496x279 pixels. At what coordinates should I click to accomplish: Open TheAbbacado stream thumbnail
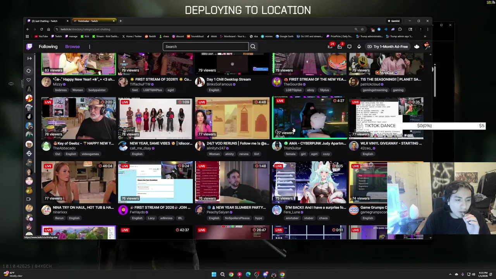(x=79, y=118)
